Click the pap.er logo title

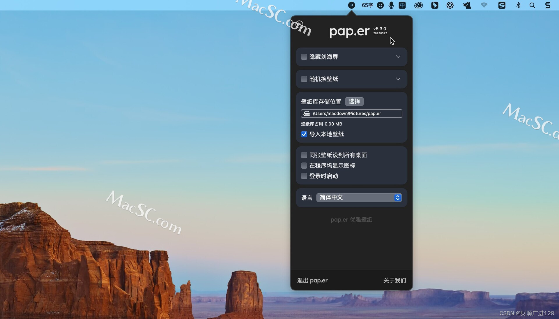click(x=349, y=31)
